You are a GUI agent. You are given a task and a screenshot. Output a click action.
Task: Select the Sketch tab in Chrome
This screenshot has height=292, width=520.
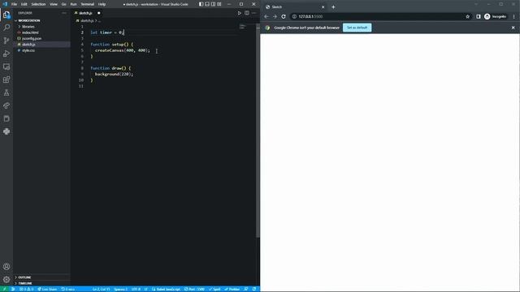295,7
